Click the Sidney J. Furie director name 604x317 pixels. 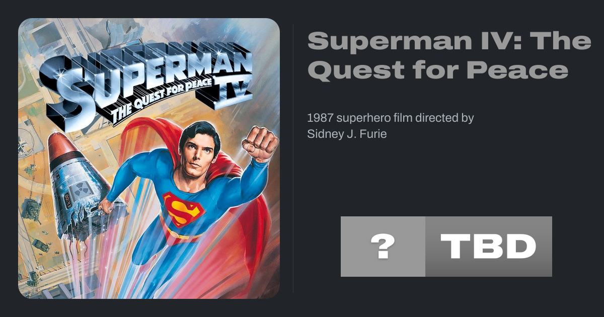[347, 134]
